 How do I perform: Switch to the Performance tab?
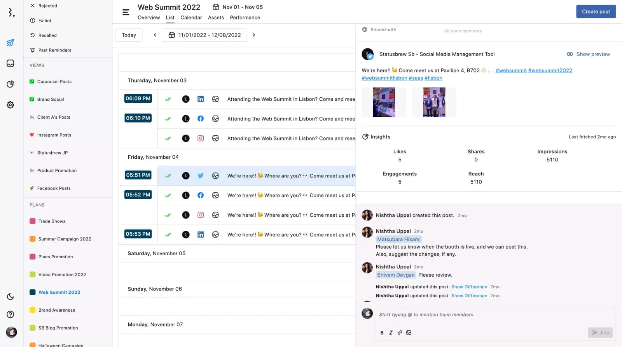point(245,18)
